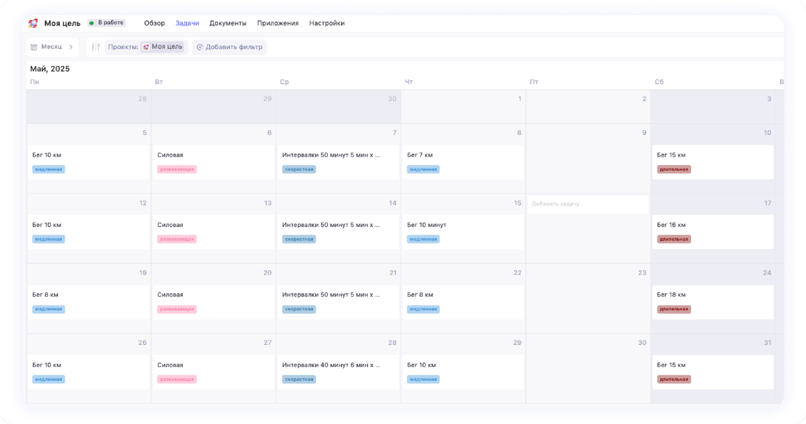Switch to the Обзор tab

(x=154, y=23)
